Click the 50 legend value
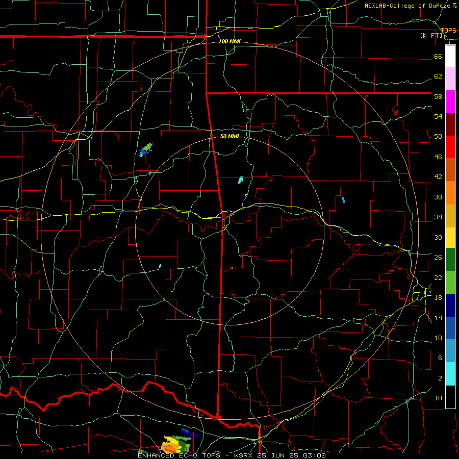The width and height of the screenshot is (459, 459). [x=438, y=137]
